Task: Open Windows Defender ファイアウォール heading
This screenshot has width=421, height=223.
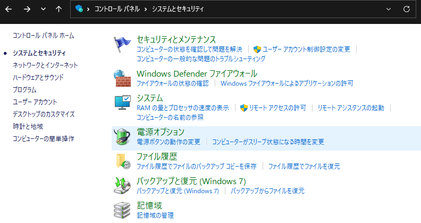Action: tap(197, 73)
